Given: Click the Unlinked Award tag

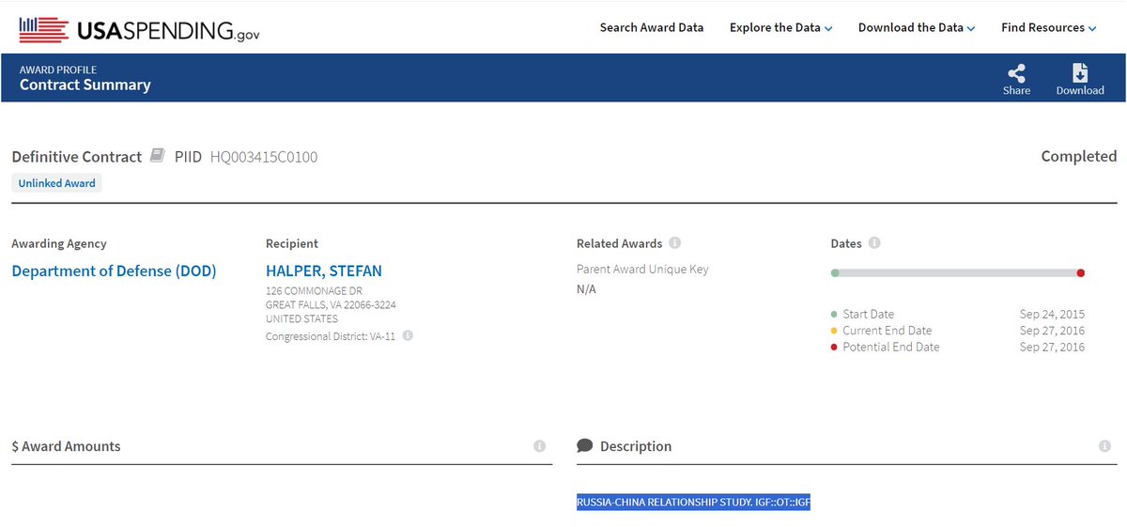Looking at the screenshot, I should click(x=57, y=183).
